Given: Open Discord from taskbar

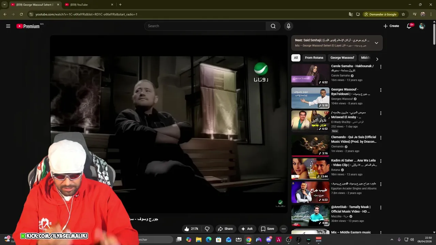Looking at the screenshot, I should tap(269, 240).
